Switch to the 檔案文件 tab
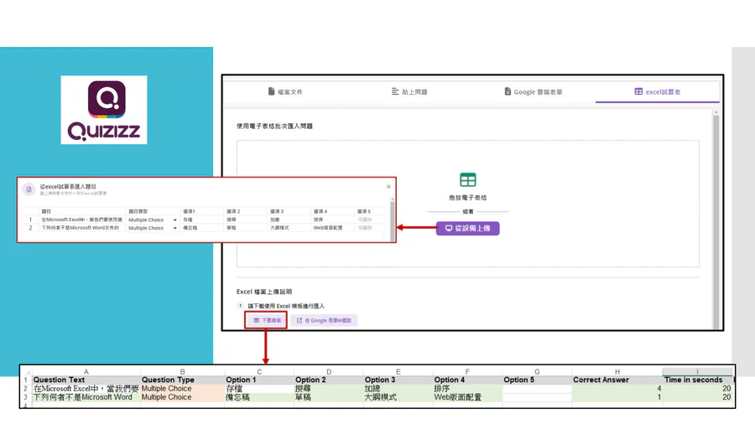The height and width of the screenshot is (424, 755). coord(285,91)
